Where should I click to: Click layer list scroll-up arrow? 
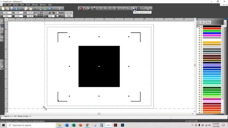pyautogui.click(x=222, y=26)
